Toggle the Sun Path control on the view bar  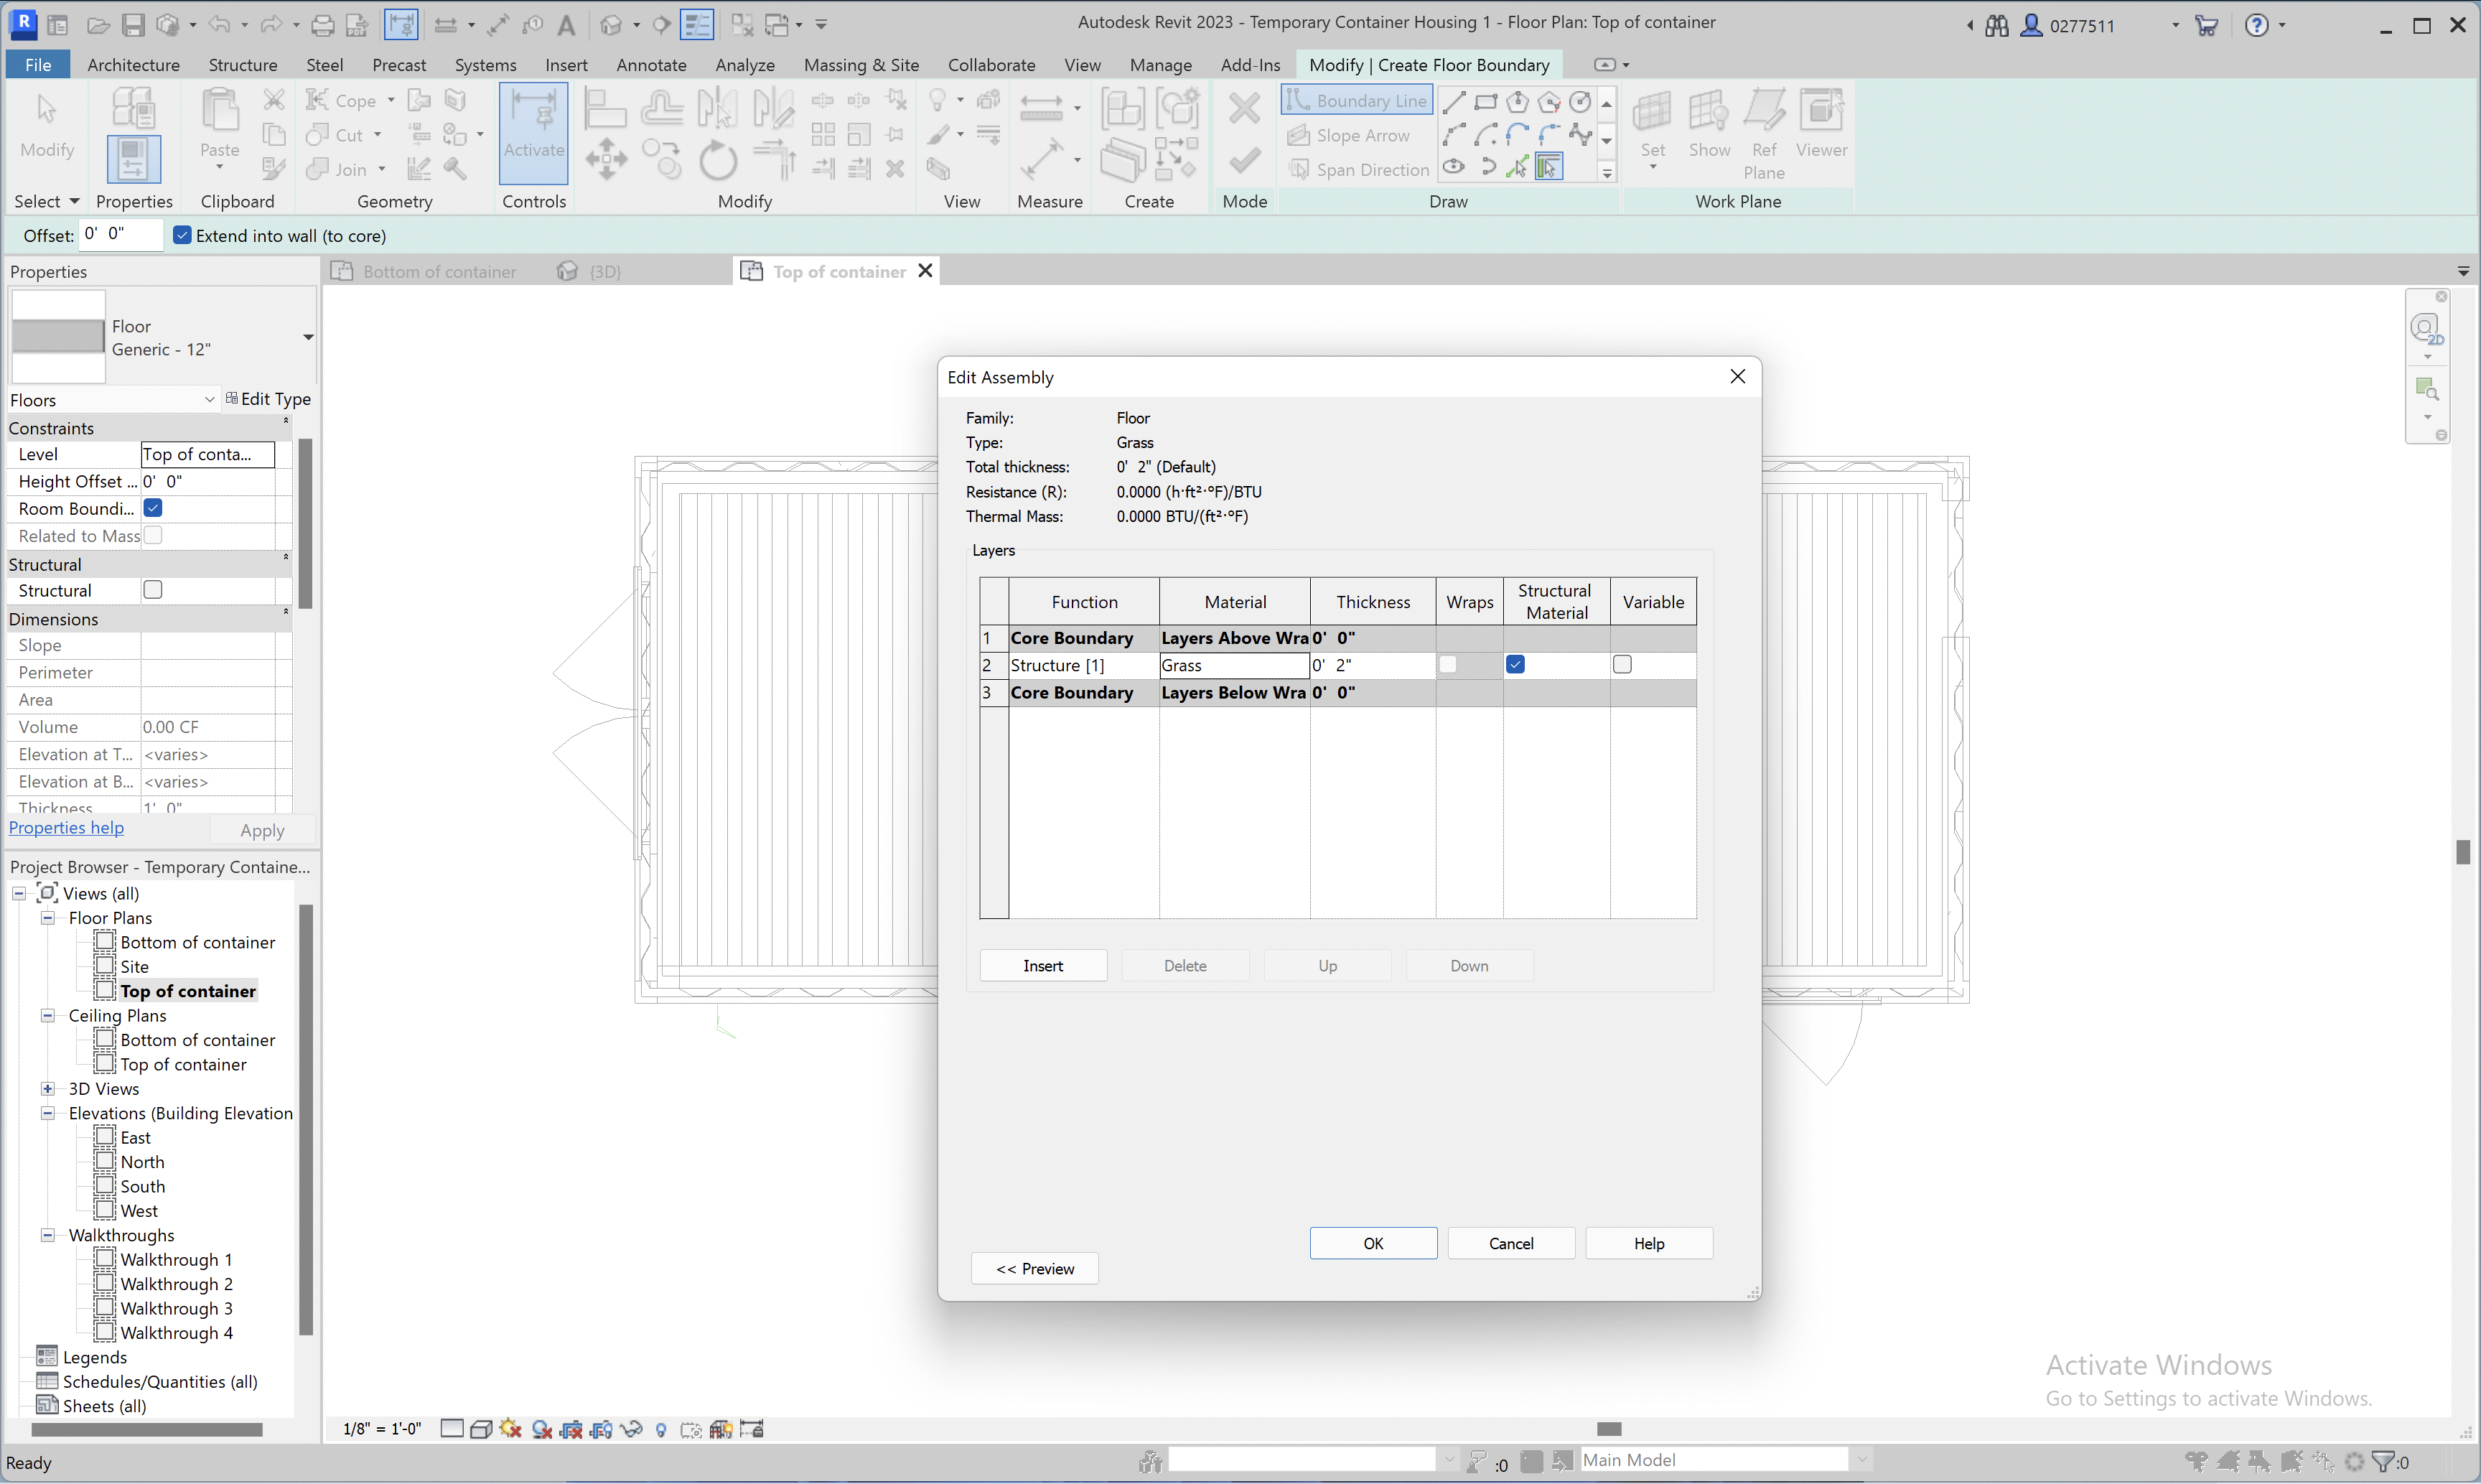click(x=511, y=1429)
